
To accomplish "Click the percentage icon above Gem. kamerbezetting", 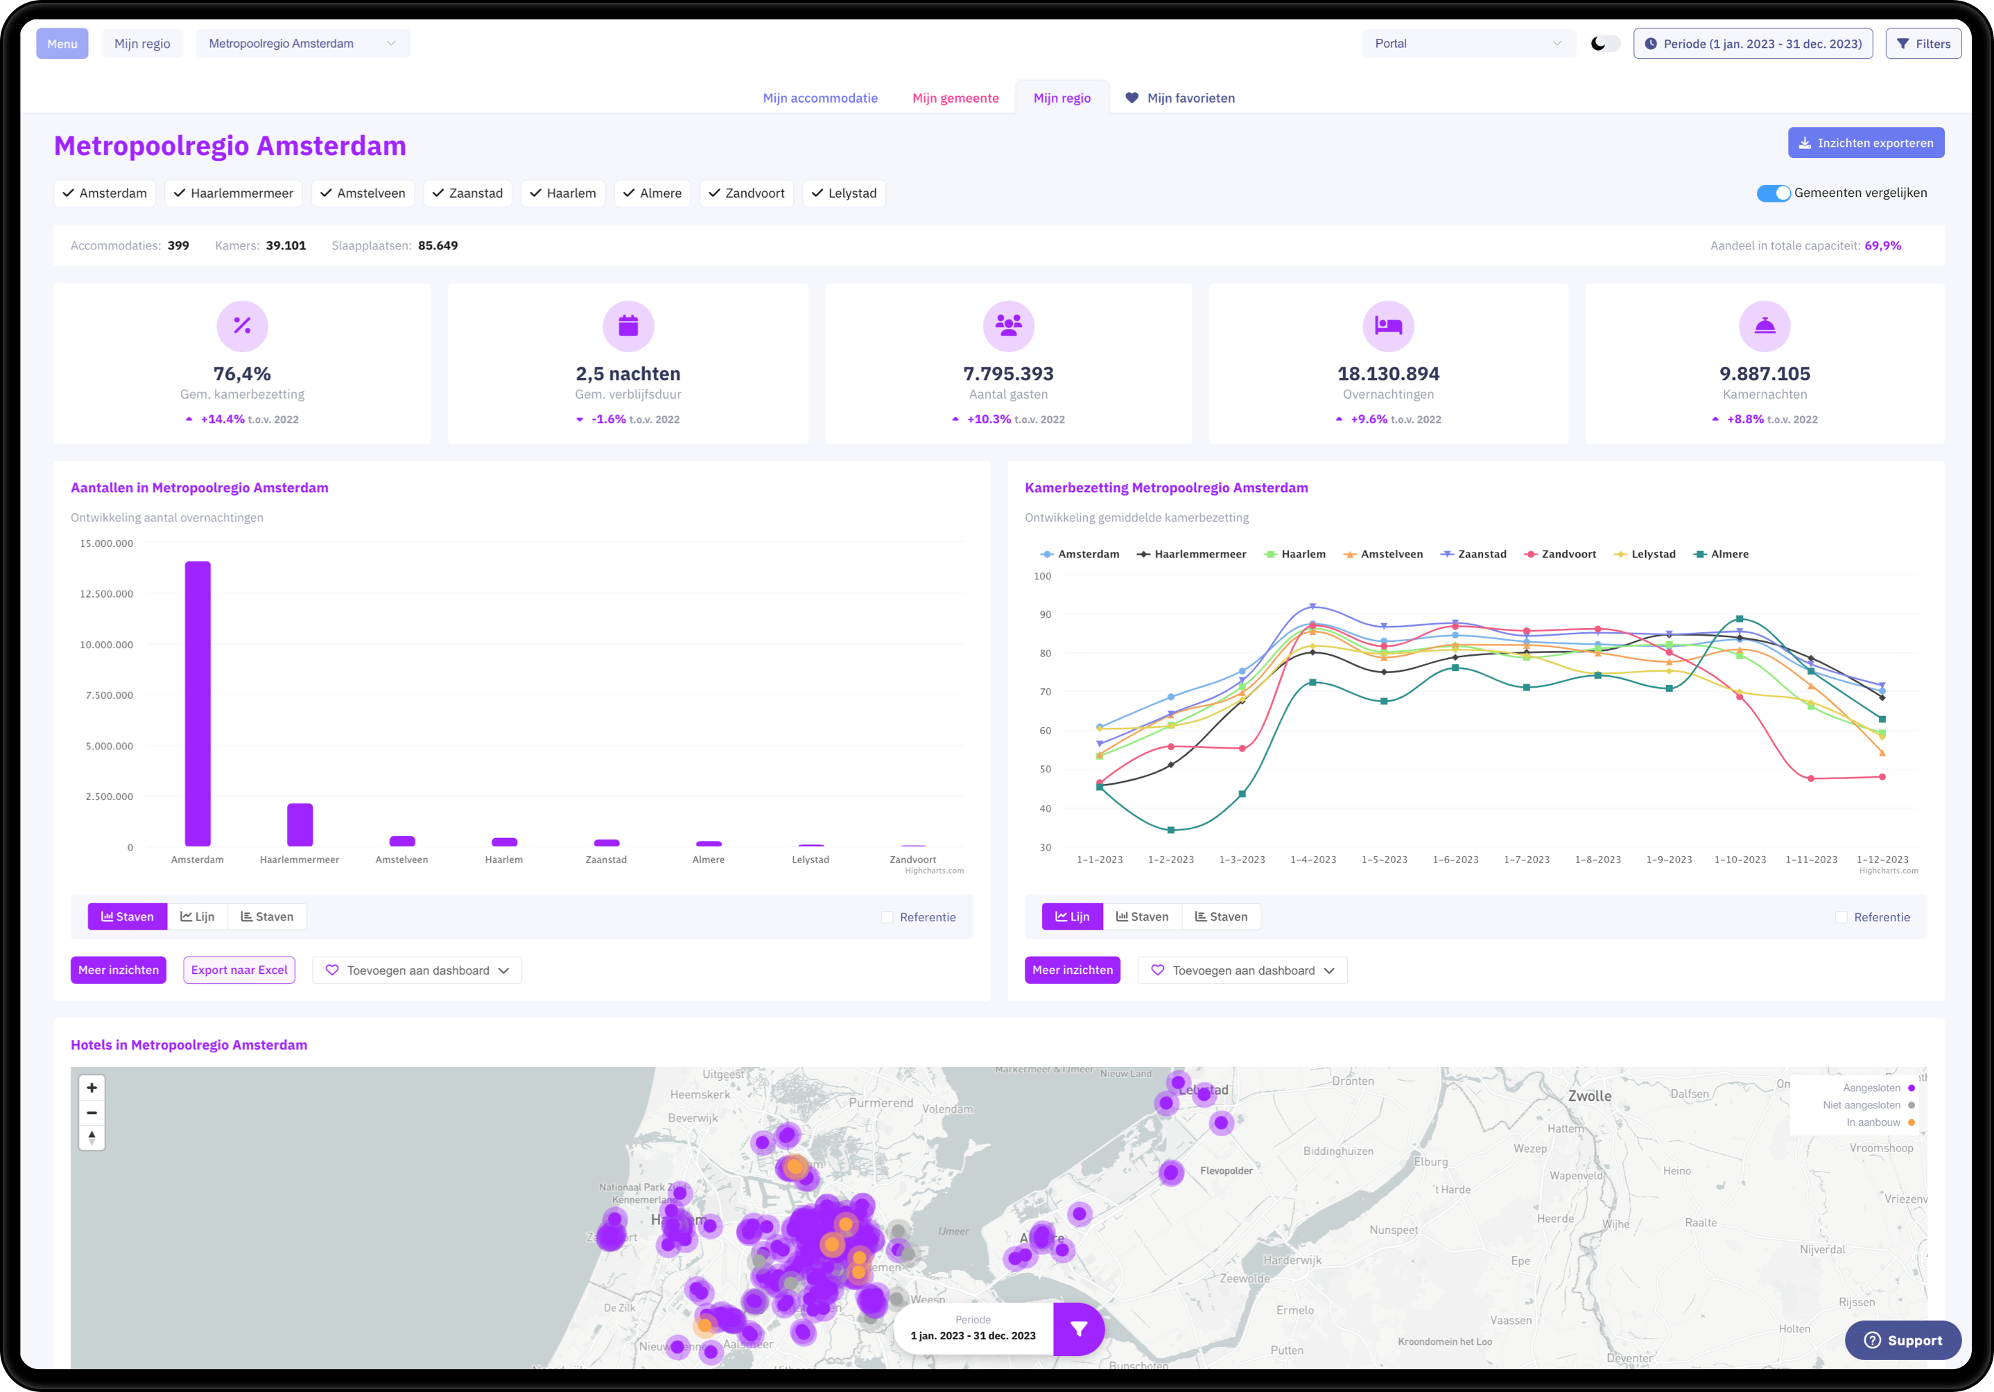I will [x=242, y=326].
